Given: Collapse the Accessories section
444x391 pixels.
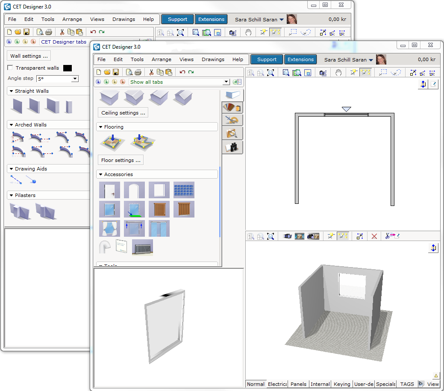Looking at the screenshot, I should (x=100, y=174).
